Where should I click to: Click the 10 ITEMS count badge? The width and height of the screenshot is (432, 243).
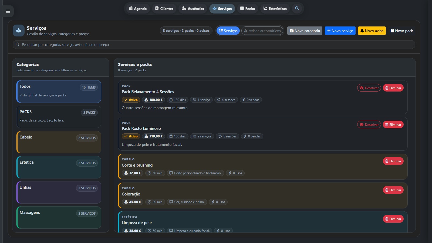point(89,87)
